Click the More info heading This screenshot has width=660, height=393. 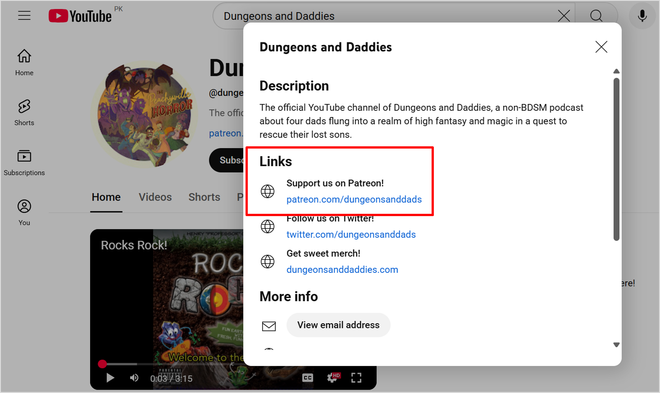(x=289, y=297)
